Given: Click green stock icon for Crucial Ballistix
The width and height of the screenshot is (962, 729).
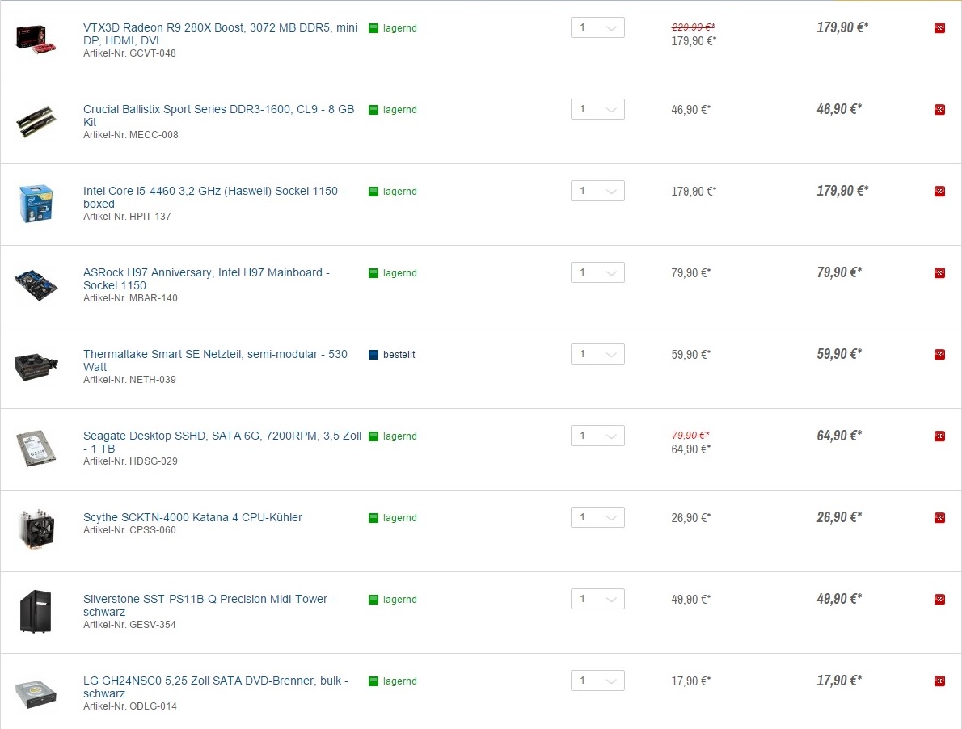Looking at the screenshot, I should pos(373,110).
